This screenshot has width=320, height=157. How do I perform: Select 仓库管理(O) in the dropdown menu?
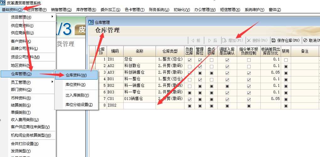[x=28, y=74]
